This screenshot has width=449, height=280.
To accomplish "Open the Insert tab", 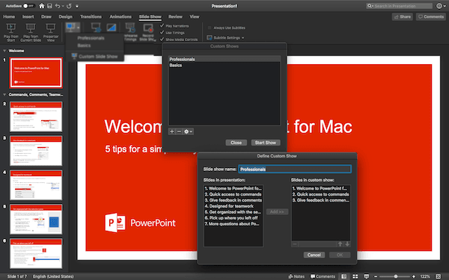I will pos(28,16).
